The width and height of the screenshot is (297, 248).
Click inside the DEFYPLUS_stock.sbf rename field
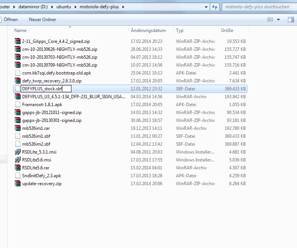tap(46, 89)
